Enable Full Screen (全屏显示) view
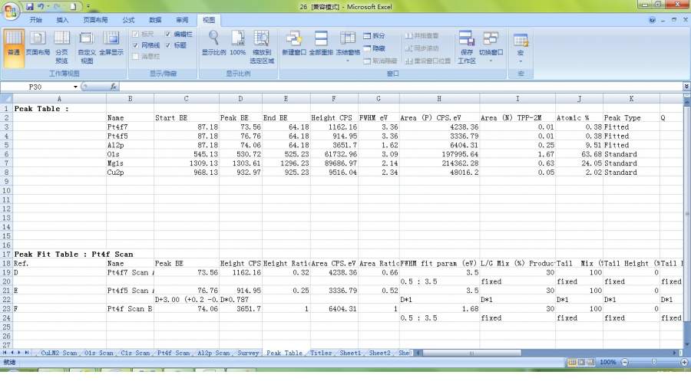 pyautogui.click(x=111, y=43)
